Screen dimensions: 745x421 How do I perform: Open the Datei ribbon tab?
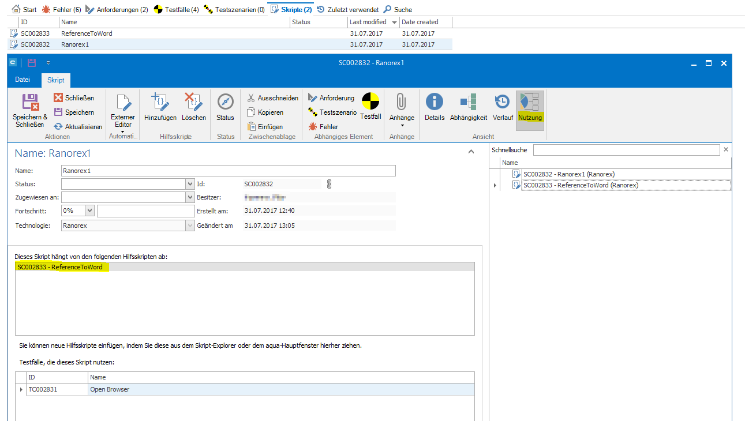[x=23, y=80]
